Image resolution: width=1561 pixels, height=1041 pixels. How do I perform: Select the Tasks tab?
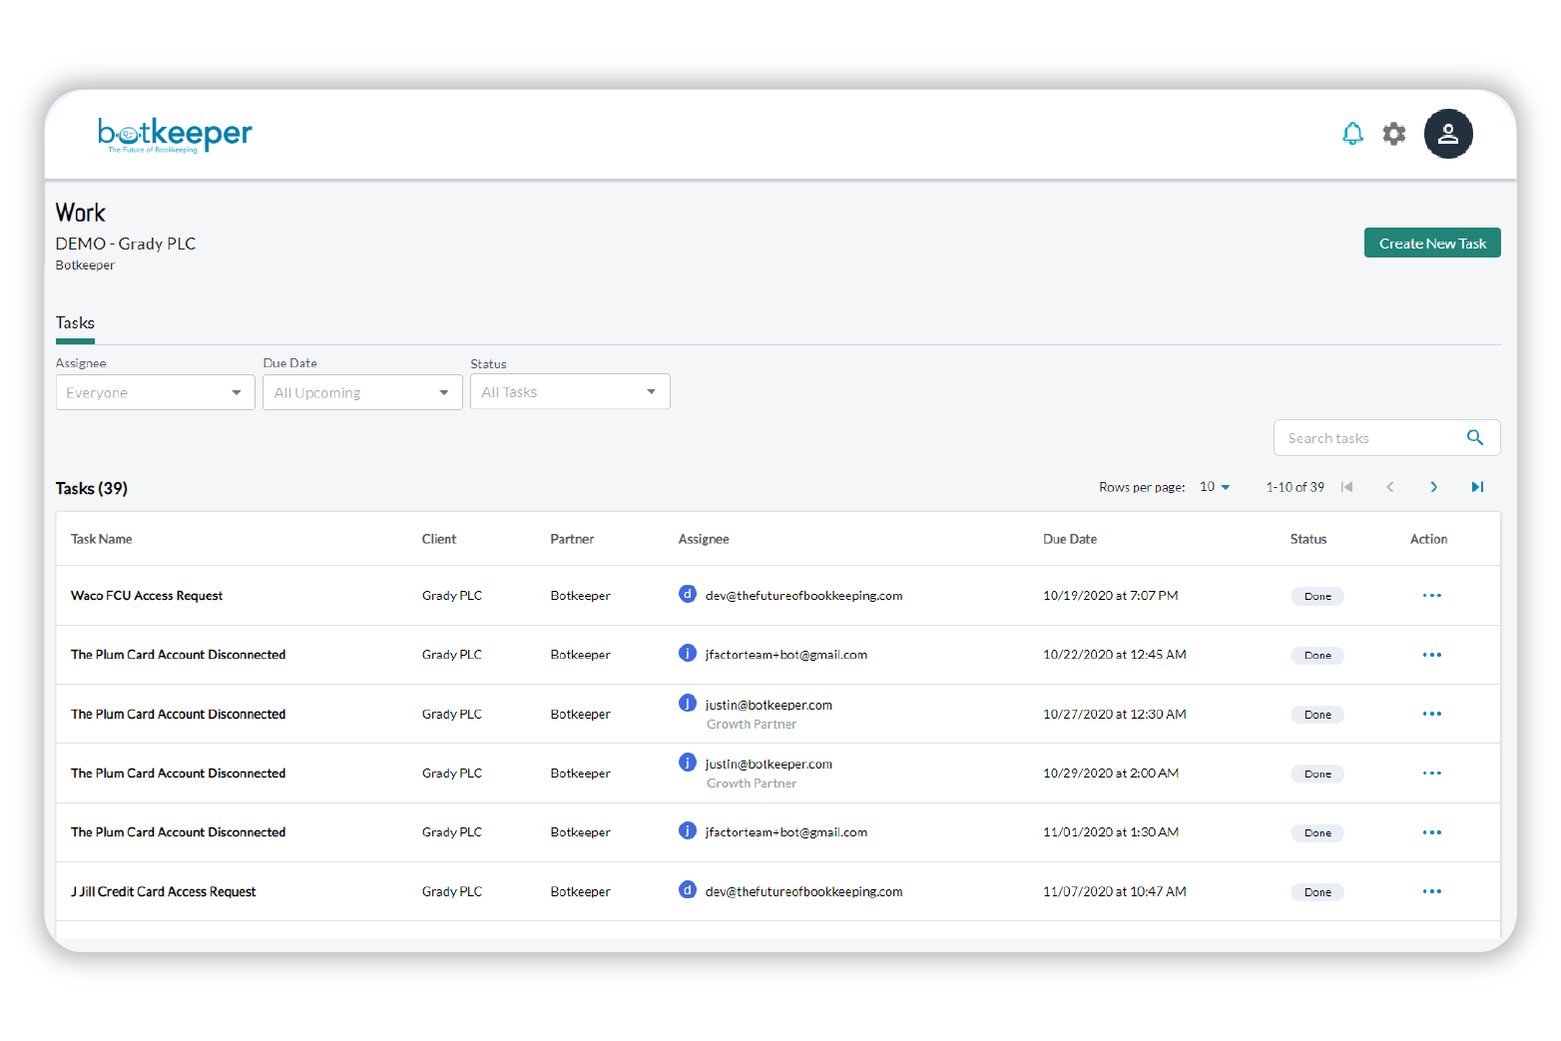[75, 323]
